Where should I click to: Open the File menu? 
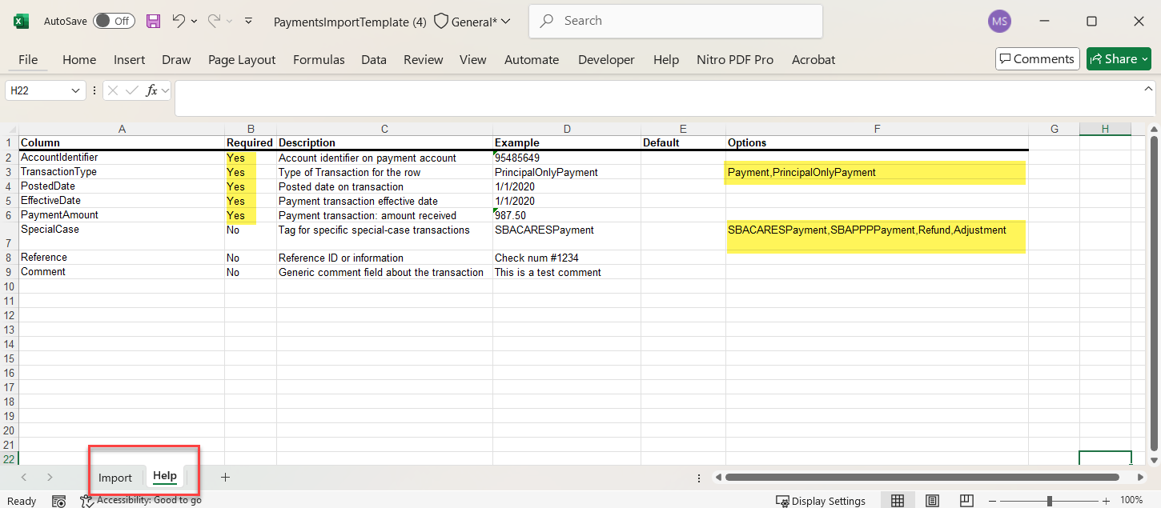point(28,59)
